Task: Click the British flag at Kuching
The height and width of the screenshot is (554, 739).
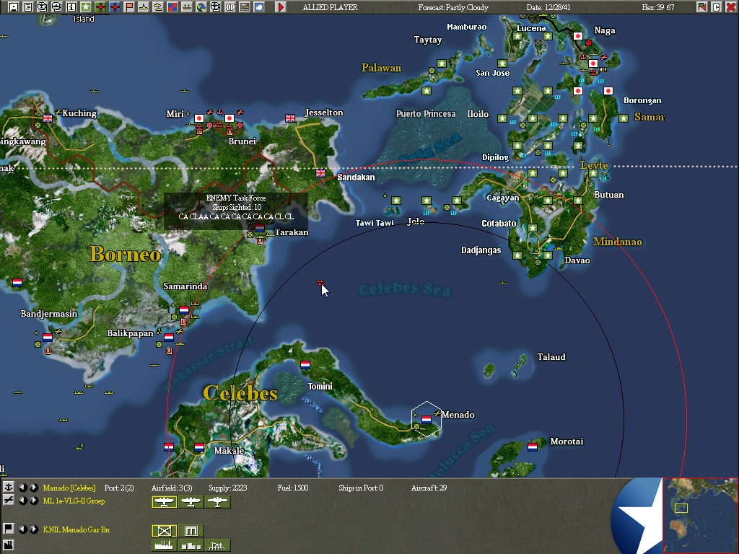Action: pyautogui.click(x=48, y=118)
